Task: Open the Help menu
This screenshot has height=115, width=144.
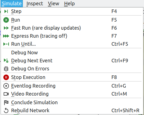Action: (x=69, y=4)
